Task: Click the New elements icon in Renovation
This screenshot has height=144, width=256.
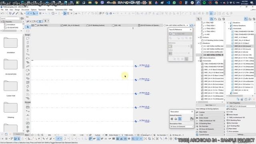Action: [180, 119]
